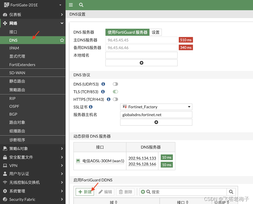Enable HTTPS (TCP/443) toggle

[x=115, y=99]
